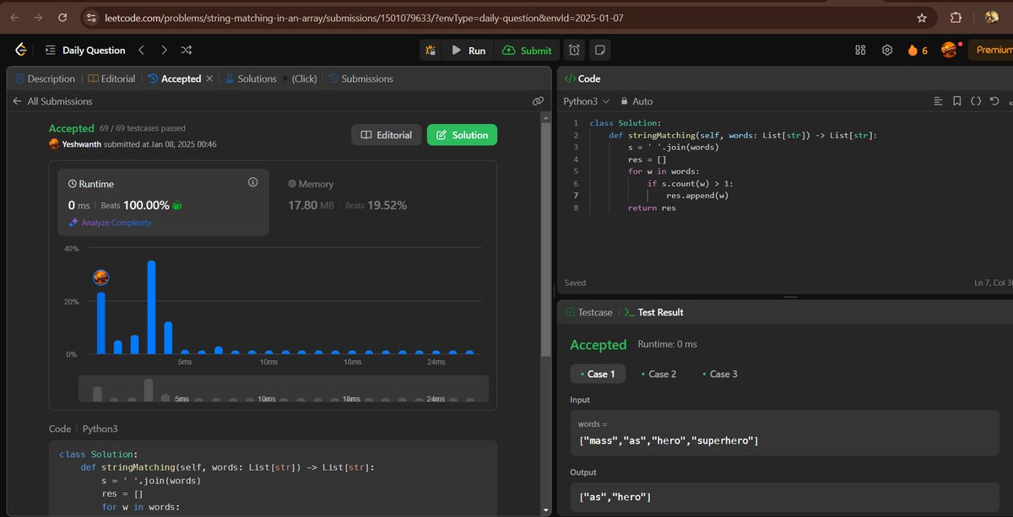Click the green Submit button

click(x=527, y=50)
